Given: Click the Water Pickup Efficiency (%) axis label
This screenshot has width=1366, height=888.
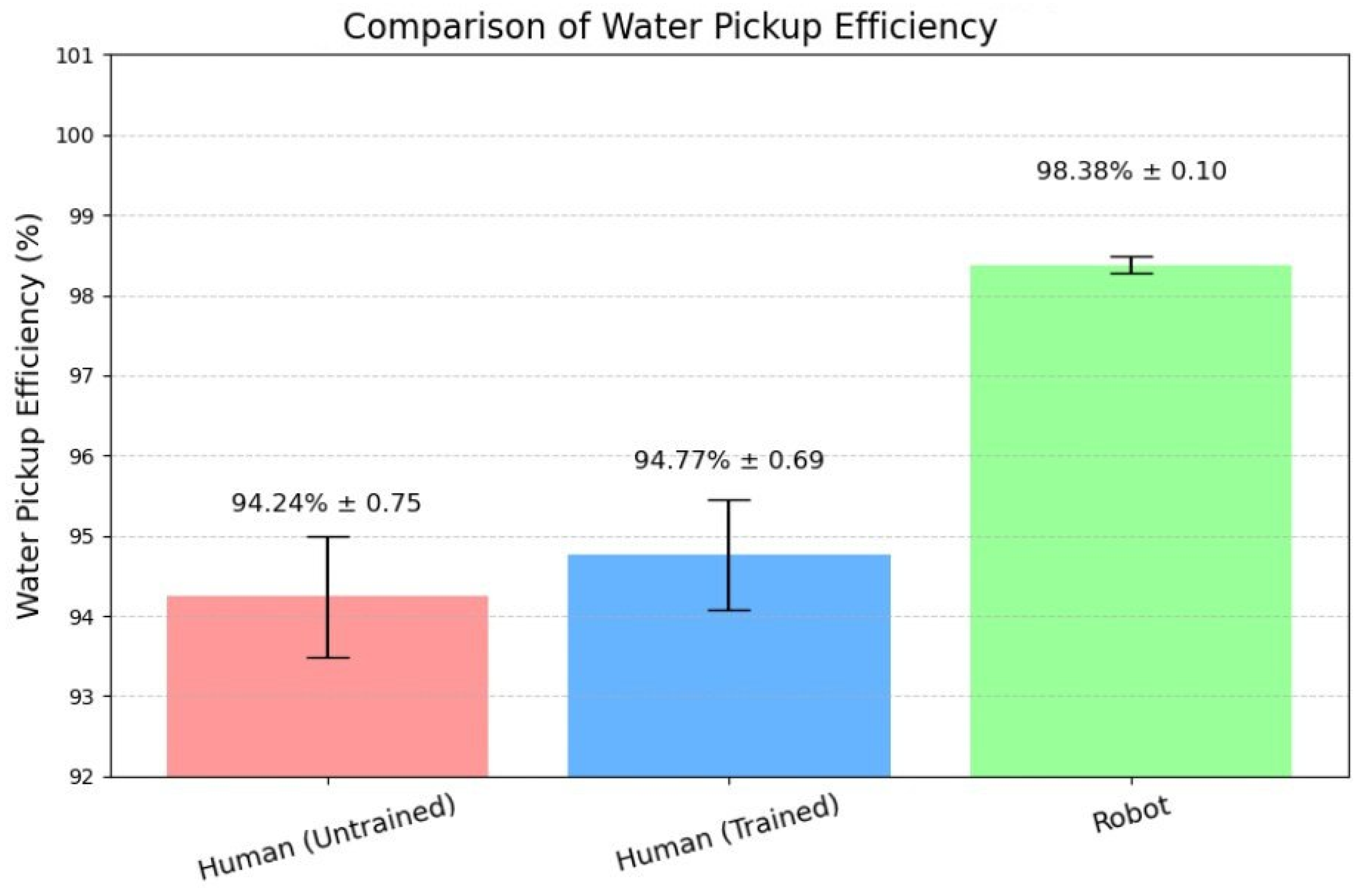Looking at the screenshot, I should tap(30, 416).
